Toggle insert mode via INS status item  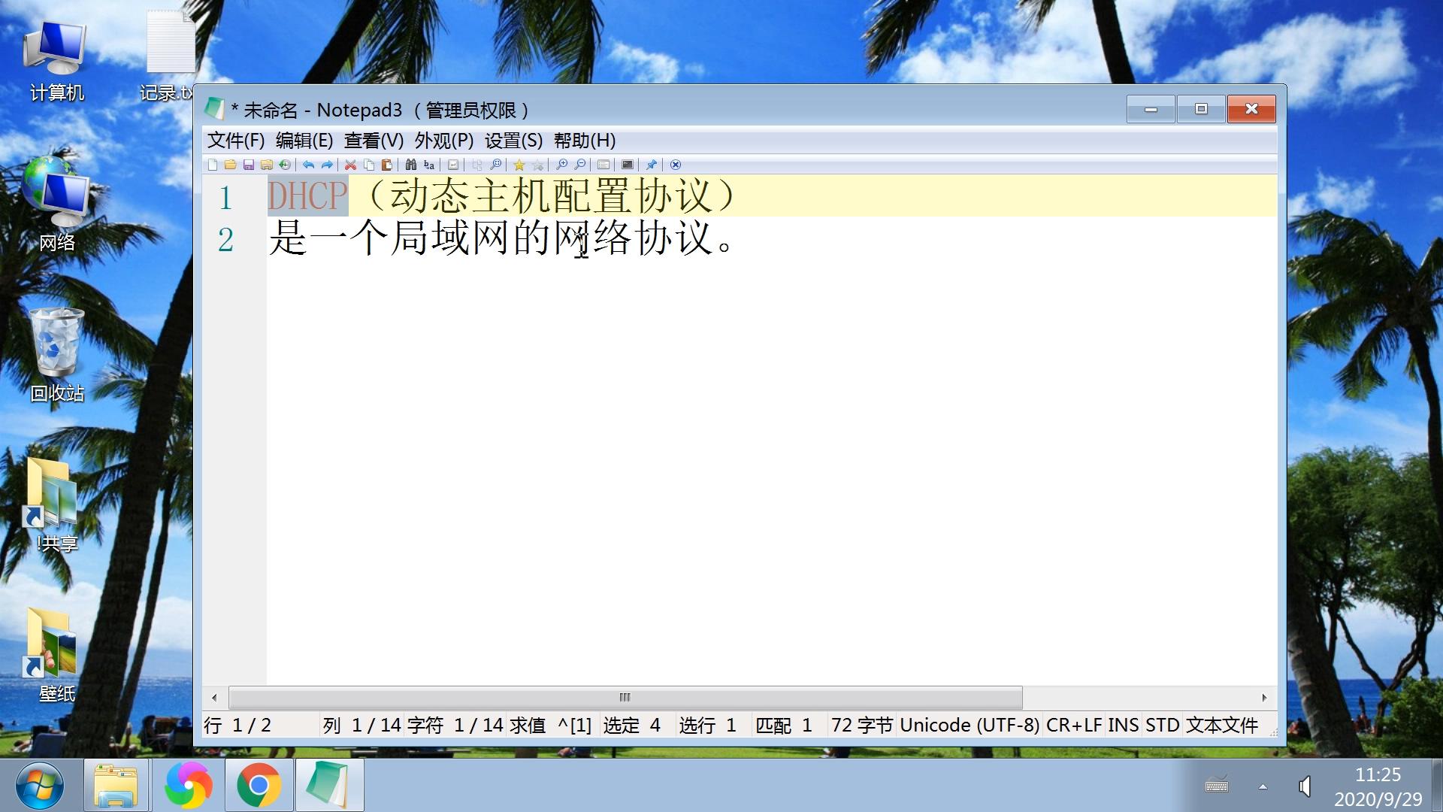click(1123, 725)
